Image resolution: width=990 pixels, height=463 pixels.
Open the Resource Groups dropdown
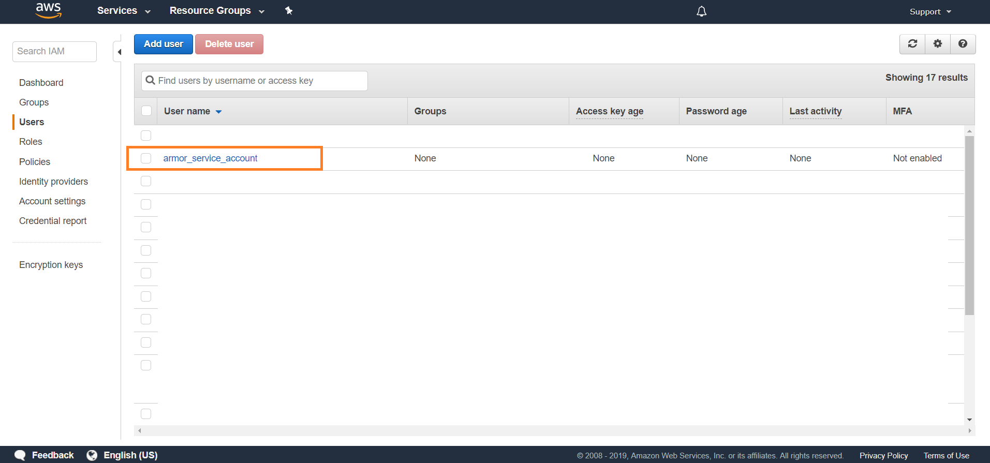pos(216,11)
